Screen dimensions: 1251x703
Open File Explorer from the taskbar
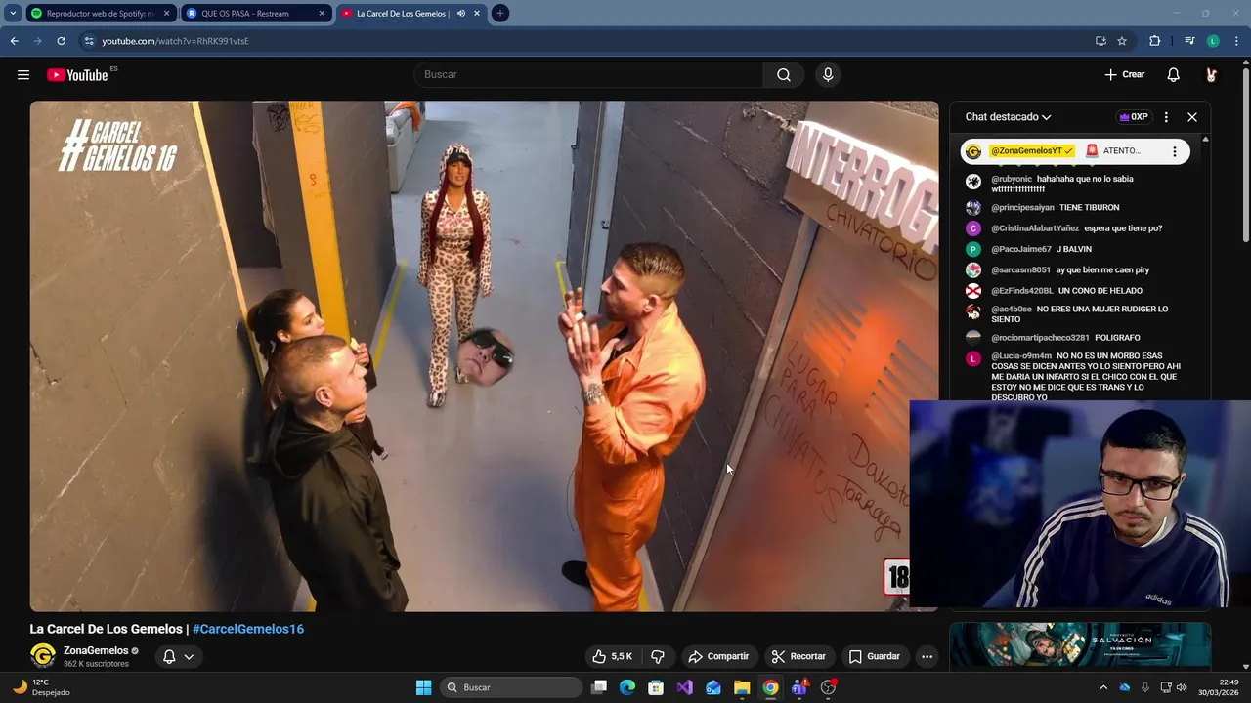pos(742,687)
